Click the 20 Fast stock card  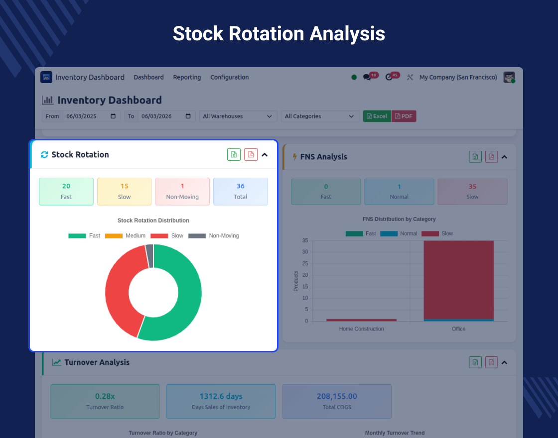tap(66, 191)
